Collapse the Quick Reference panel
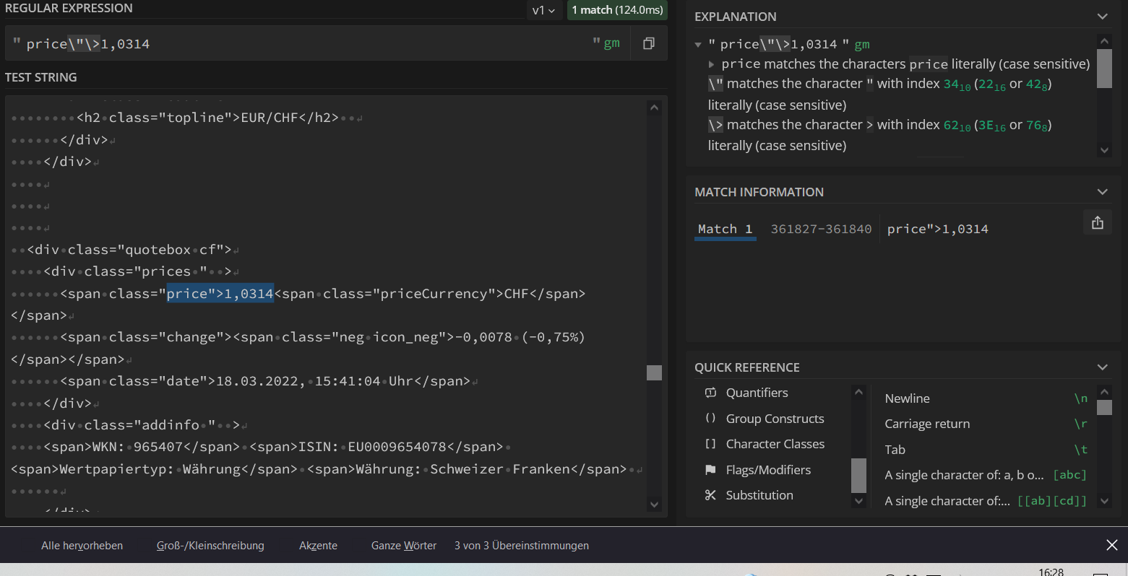The width and height of the screenshot is (1128, 576). coord(1102,367)
